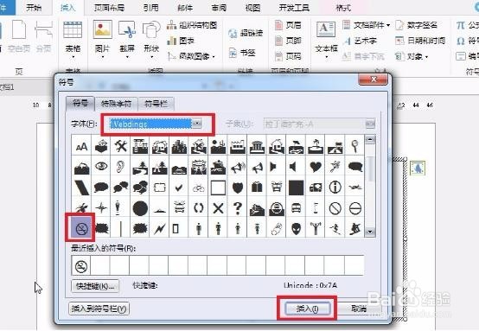
Task: Pick the wrench and hammer tools symbol
Action: pos(120,146)
